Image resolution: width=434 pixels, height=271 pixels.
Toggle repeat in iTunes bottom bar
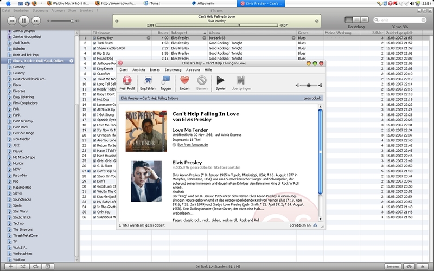click(35, 267)
